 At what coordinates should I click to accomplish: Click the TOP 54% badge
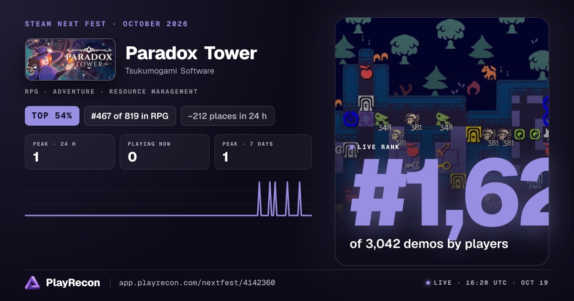pos(52,116)
